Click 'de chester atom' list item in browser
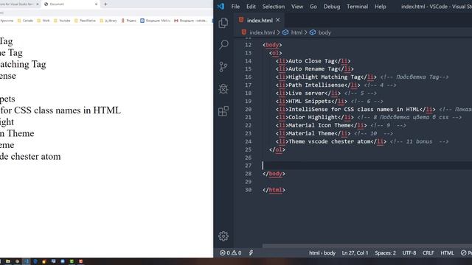 point(30,157)
